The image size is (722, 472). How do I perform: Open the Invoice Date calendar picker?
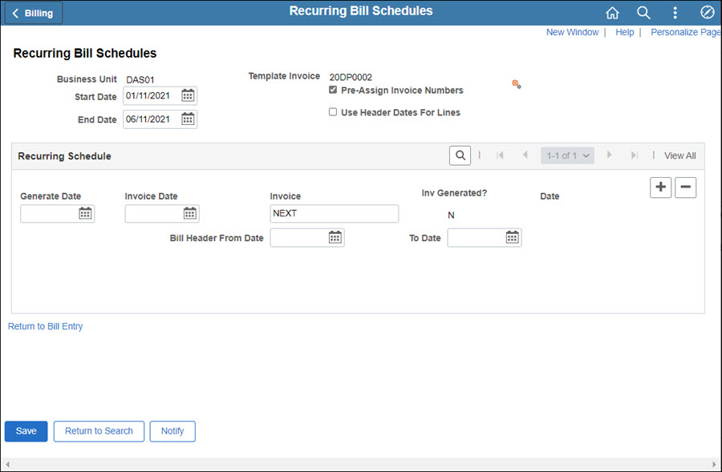coord(189,213)
